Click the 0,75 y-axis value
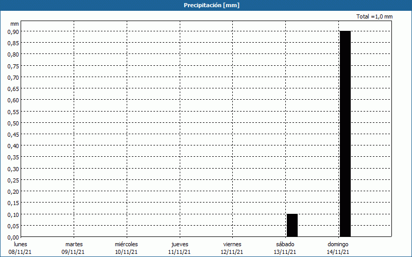The height and width of the screenshot is (257, 412). point(13,66)
